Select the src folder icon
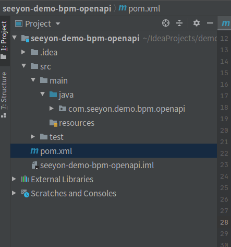The image size is (231, 247). [x=34, y=66]
